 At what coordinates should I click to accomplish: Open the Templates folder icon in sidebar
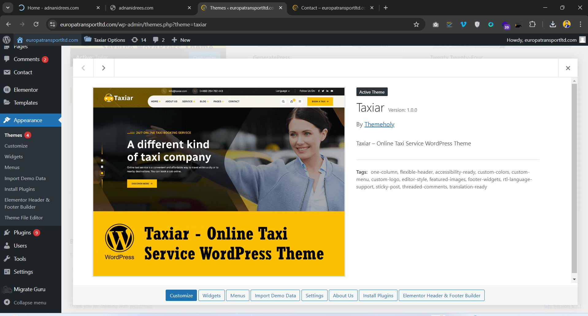tap(7, 102)
